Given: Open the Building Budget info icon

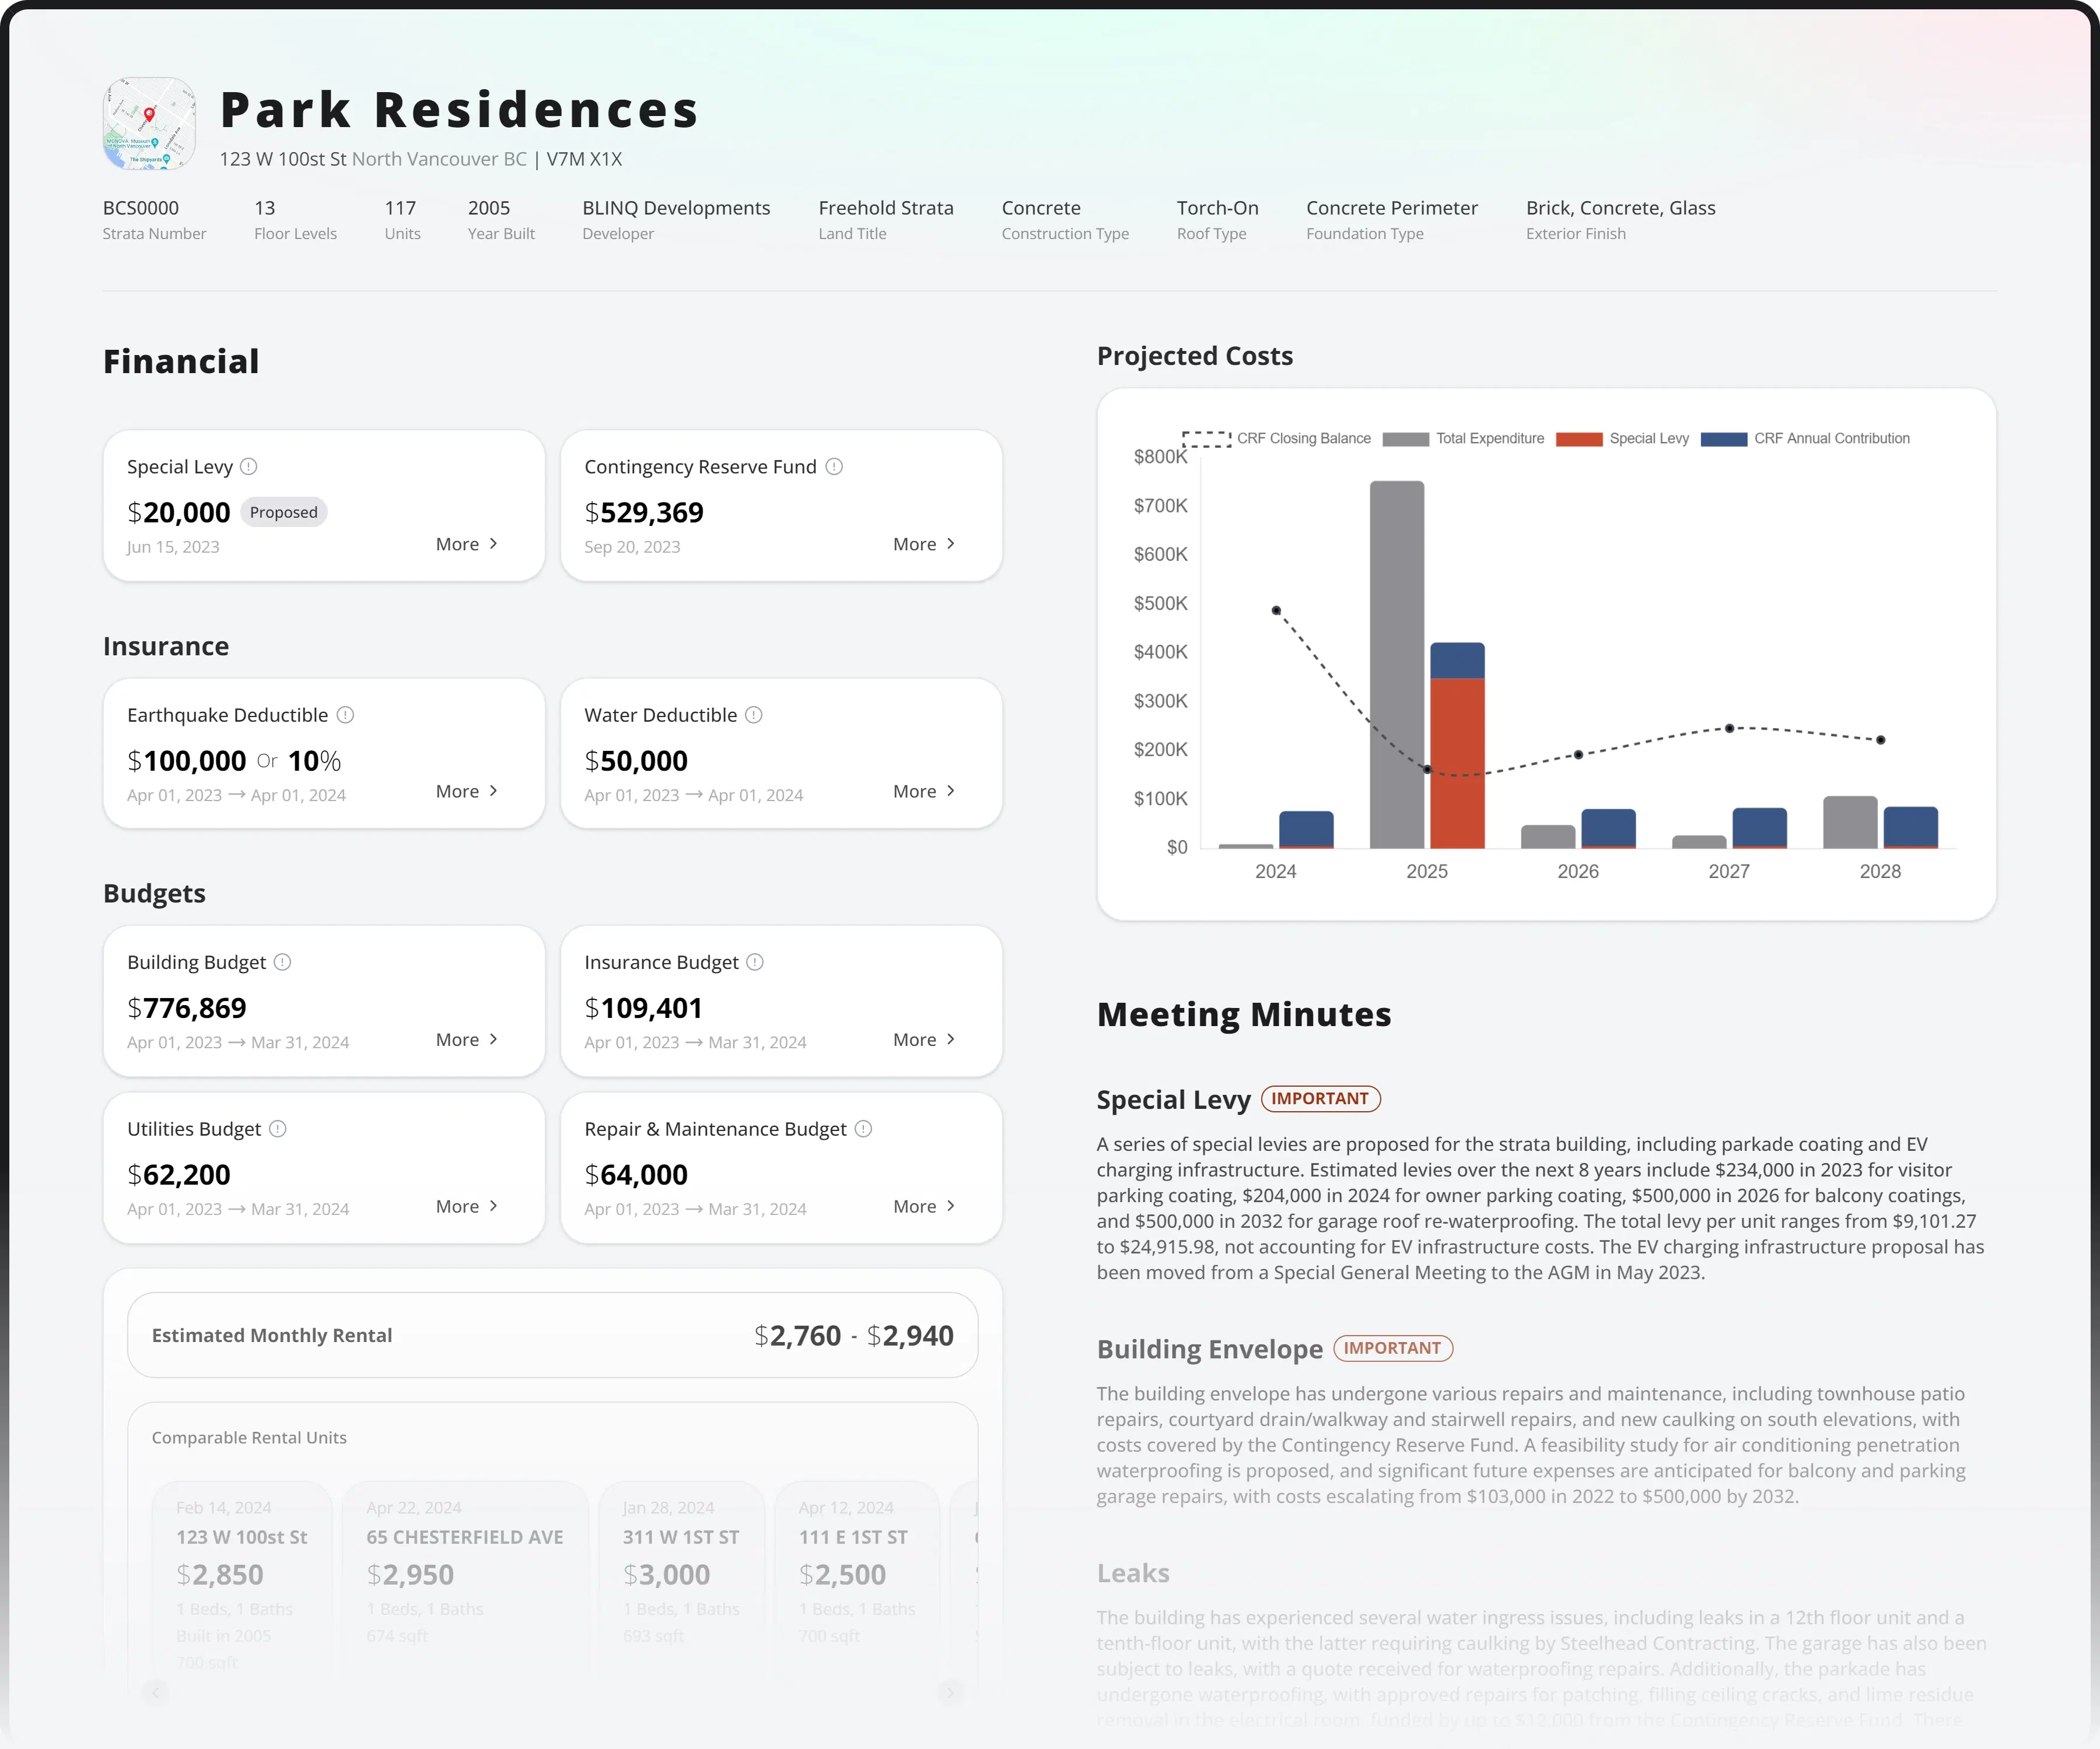Looking at the screenshot, I should tap(281, 961).
